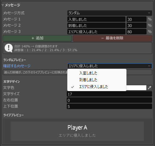The image size is (155, 146).
Task: Select checked エリアに侵入しました menu entry
Action: [x=97, y=86]
